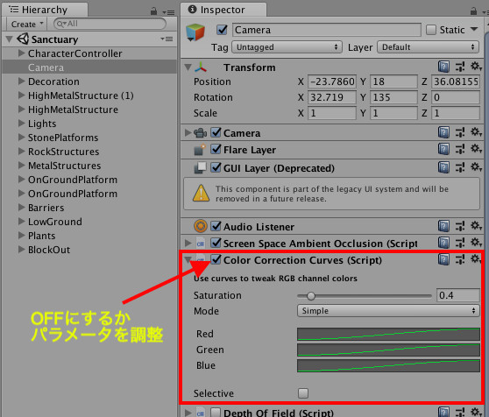Open the Tag dropdown showing Untagged
The image size is (489, 417).
click(287, 47)
